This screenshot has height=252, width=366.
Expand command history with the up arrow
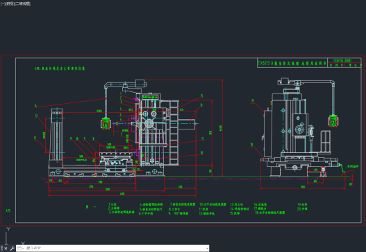point(207,249)
